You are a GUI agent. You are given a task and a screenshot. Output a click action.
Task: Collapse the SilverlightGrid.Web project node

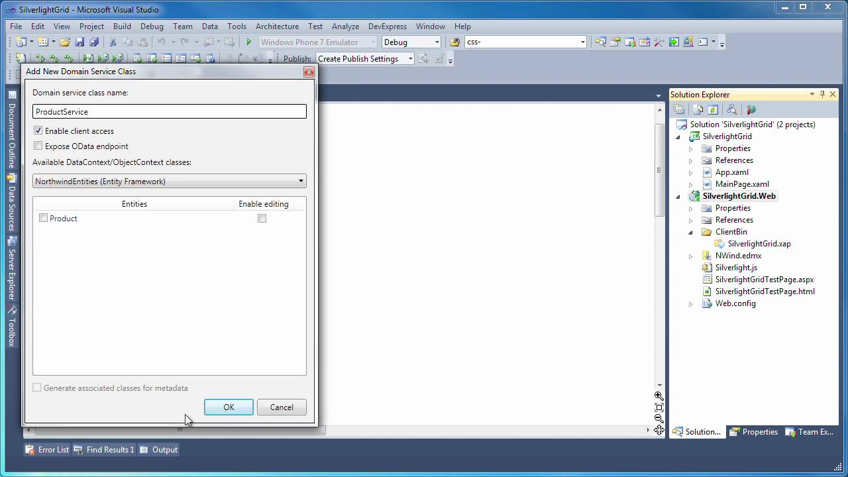click(678, 196)
